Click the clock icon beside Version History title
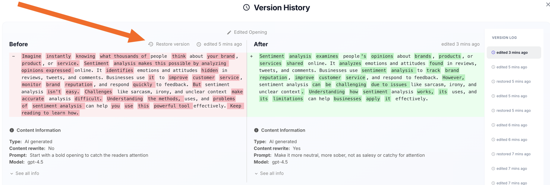Screen dimensions: 550x185 246,8
